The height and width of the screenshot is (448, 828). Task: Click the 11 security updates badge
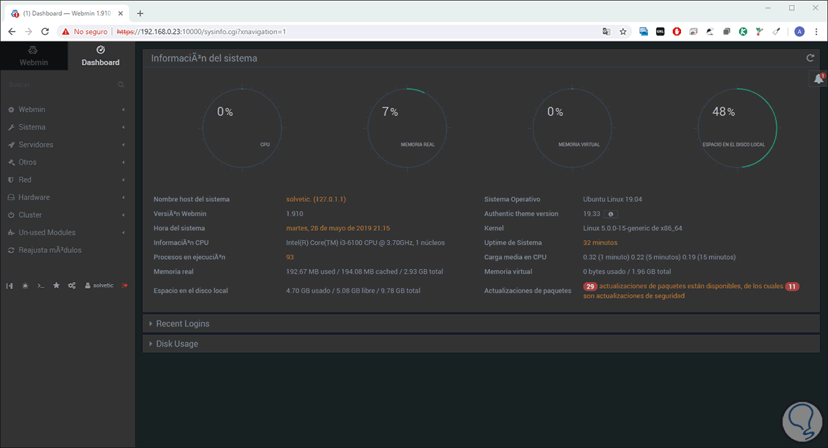click(x=792, y=286)
